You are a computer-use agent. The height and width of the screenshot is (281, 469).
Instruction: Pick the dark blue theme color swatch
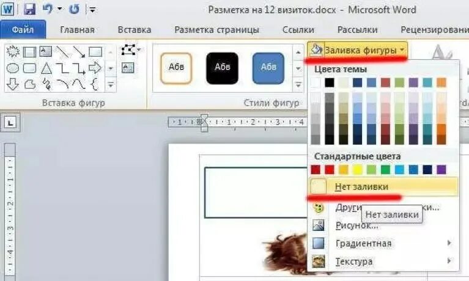pos(358,82)
